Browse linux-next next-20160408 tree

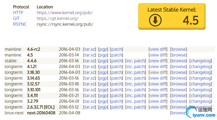tap(178, 113)
